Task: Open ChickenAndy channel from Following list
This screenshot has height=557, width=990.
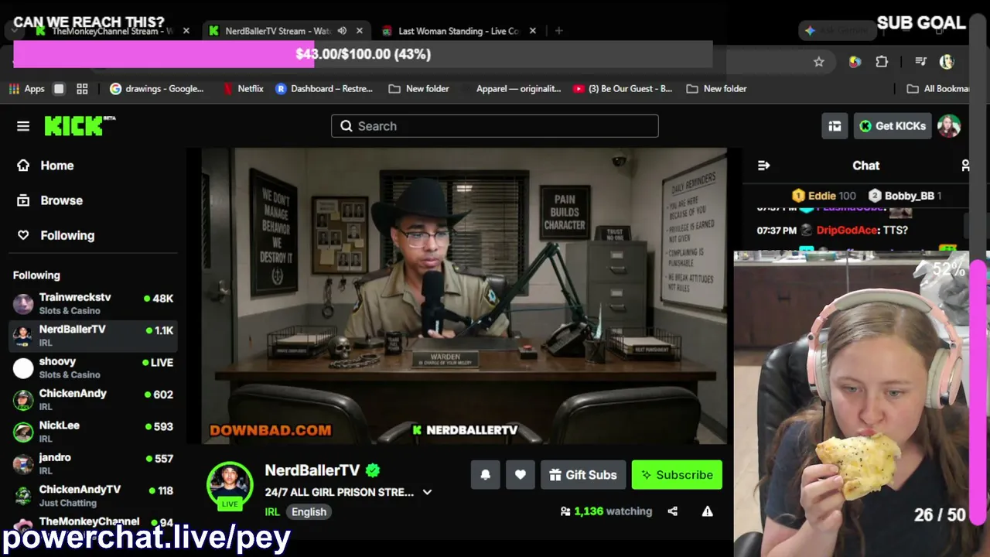Action: (x=93, y=400)
